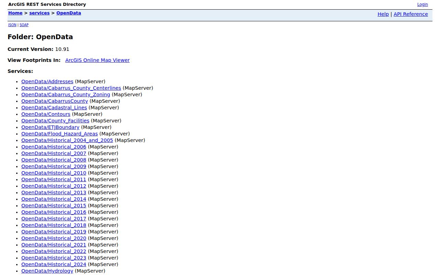Open OpenData/Historical_2012 service
The height and width of the screenshot is (275, 440).
(54, 186)
